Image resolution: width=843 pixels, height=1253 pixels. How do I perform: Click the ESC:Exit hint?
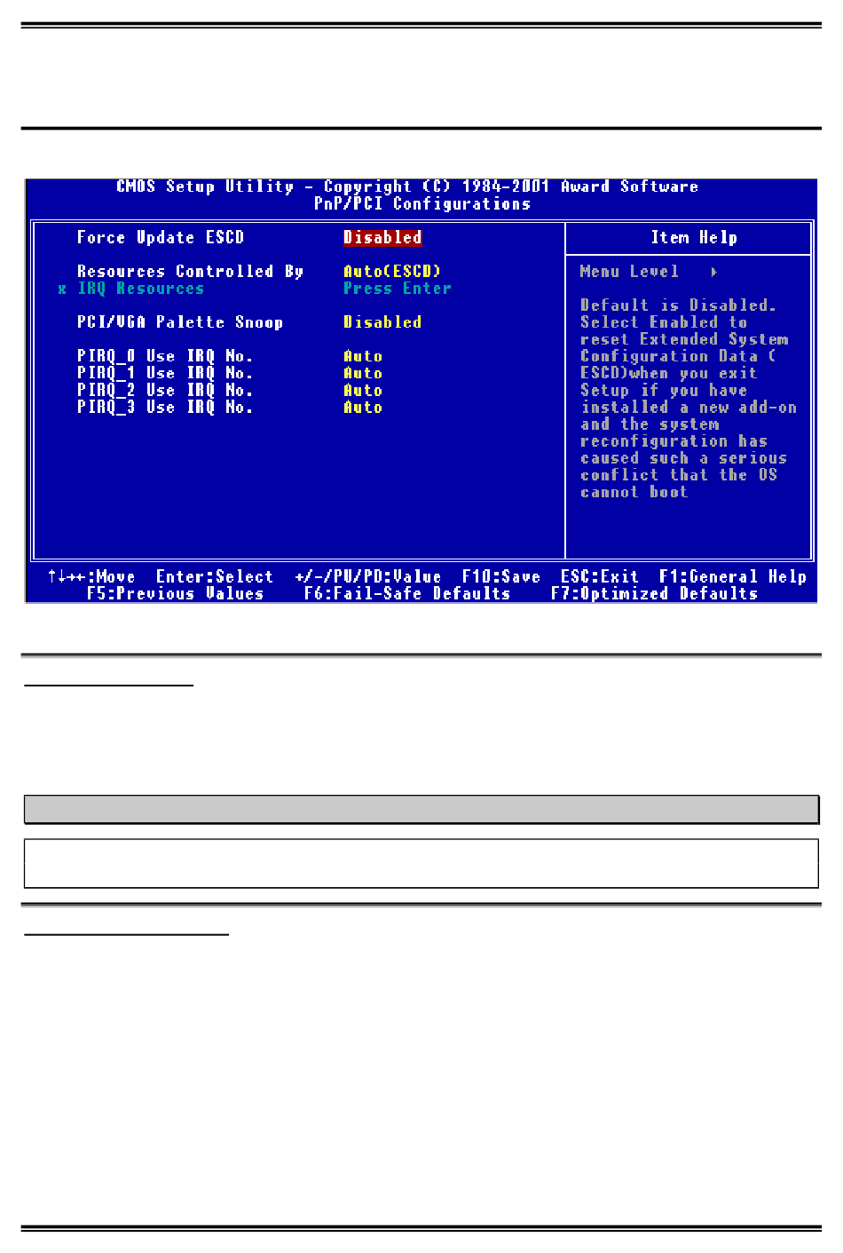click(600, 576)
